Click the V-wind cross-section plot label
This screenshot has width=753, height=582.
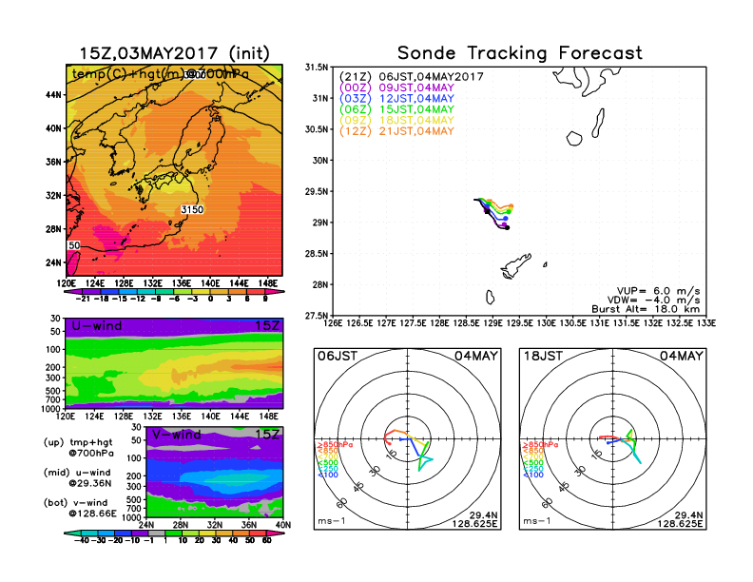coord(178,435)
